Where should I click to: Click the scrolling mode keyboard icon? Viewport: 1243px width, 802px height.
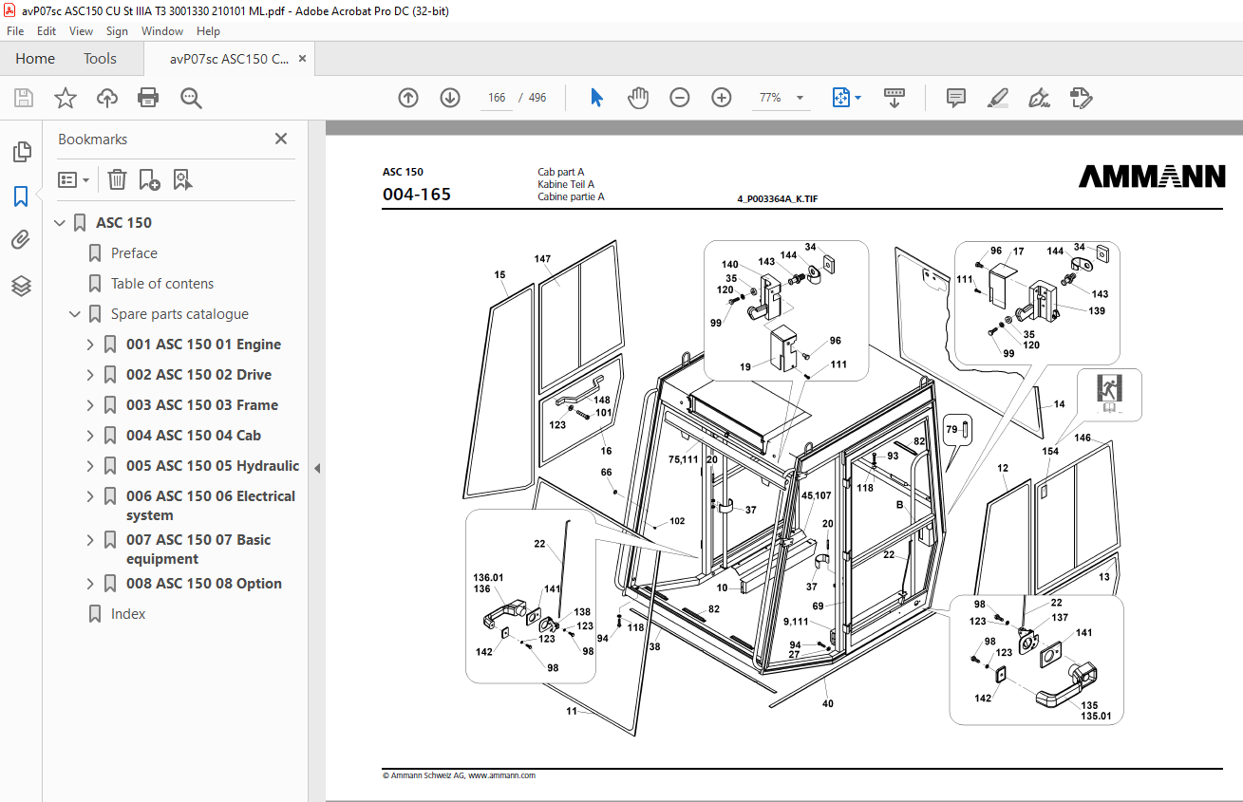pos(895,98)
